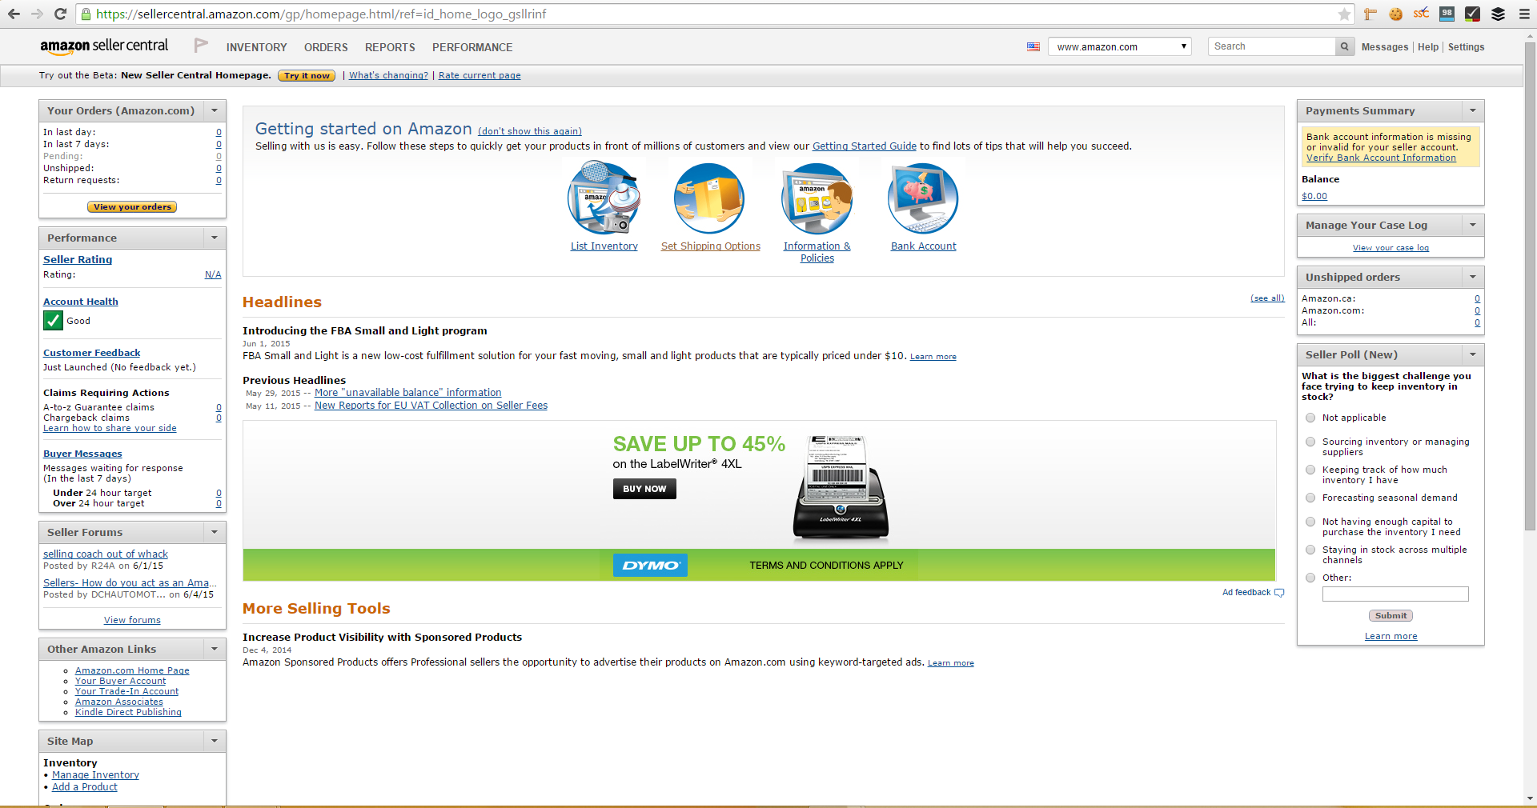Click the LabelWriter 4XL printer image
This screenshot has height=808, width=1537.
tap(841, 488)
